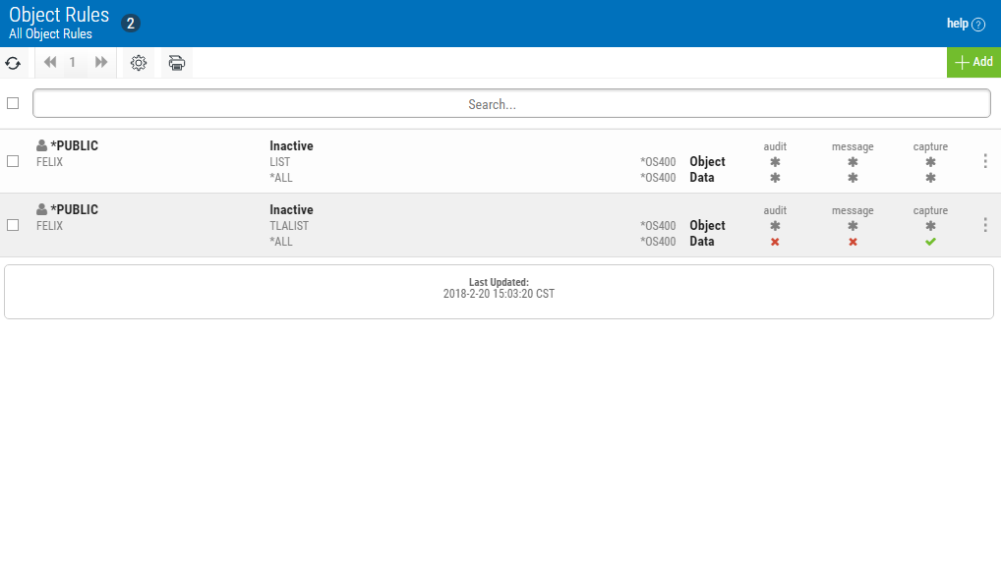This screenshot has width=1001, height=563.
Task: Click the refresh icon in the toolbar
Action: point(13,63)
